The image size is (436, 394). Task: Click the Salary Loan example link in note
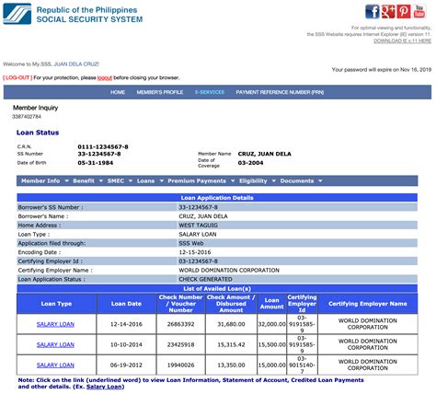pos(104,387)
